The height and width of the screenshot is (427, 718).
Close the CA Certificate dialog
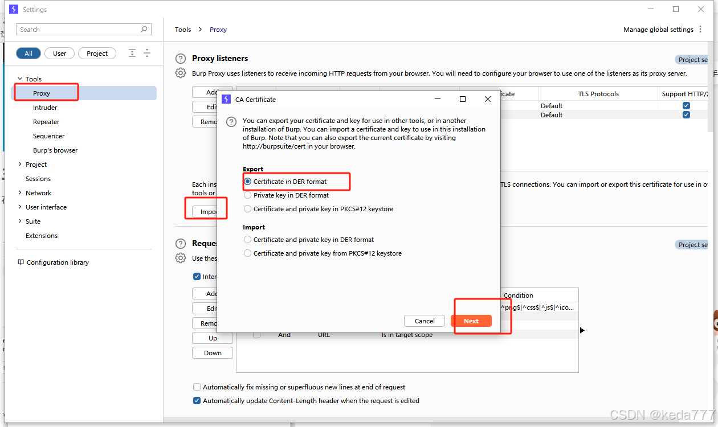[x=487, y=99]
